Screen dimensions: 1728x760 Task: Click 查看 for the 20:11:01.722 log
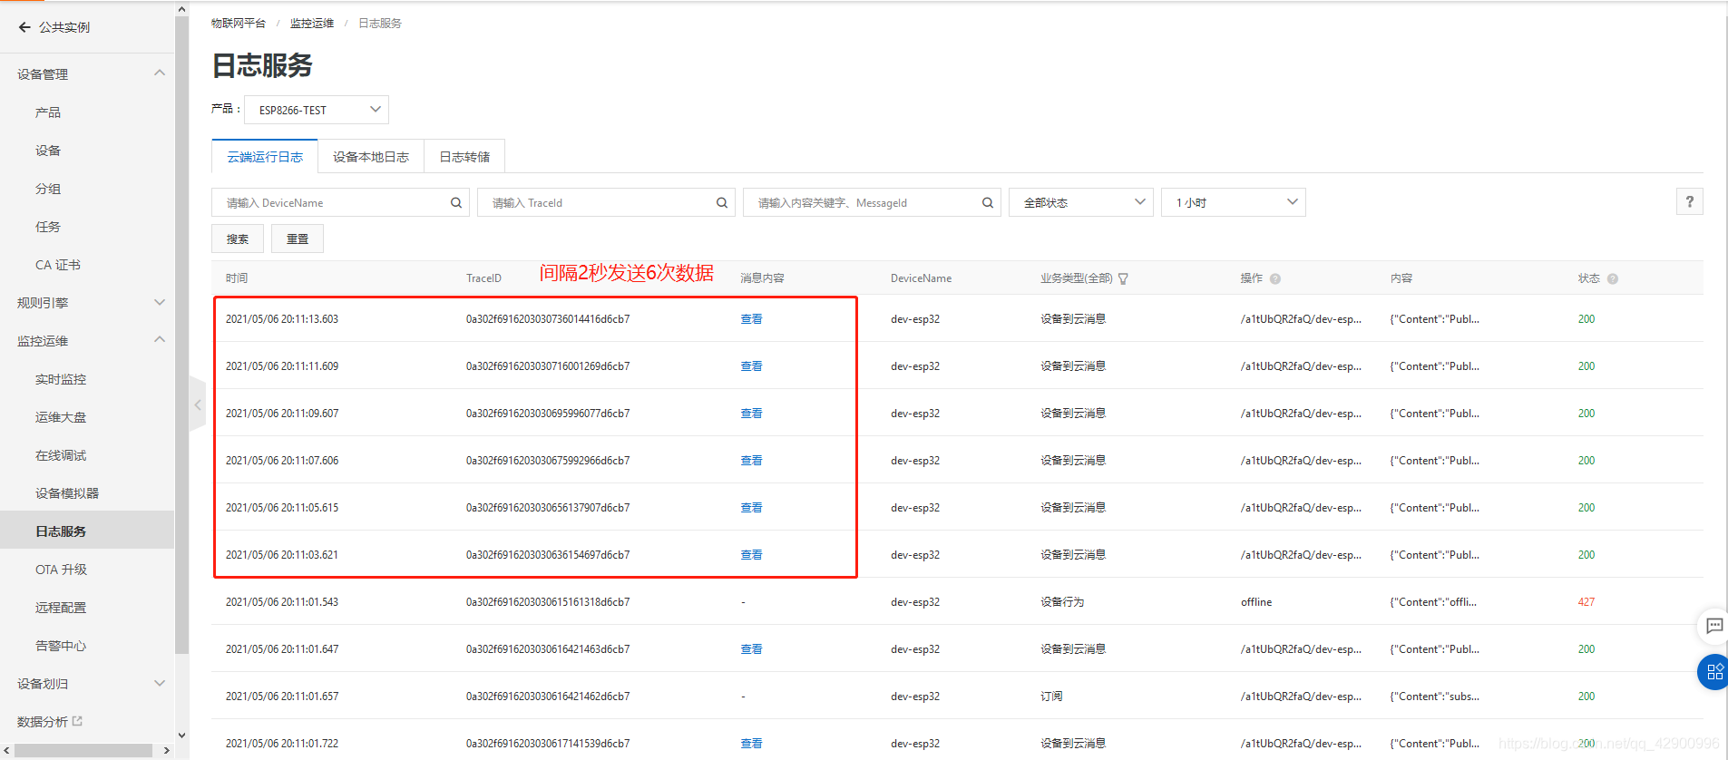click(x=751, y=744)
